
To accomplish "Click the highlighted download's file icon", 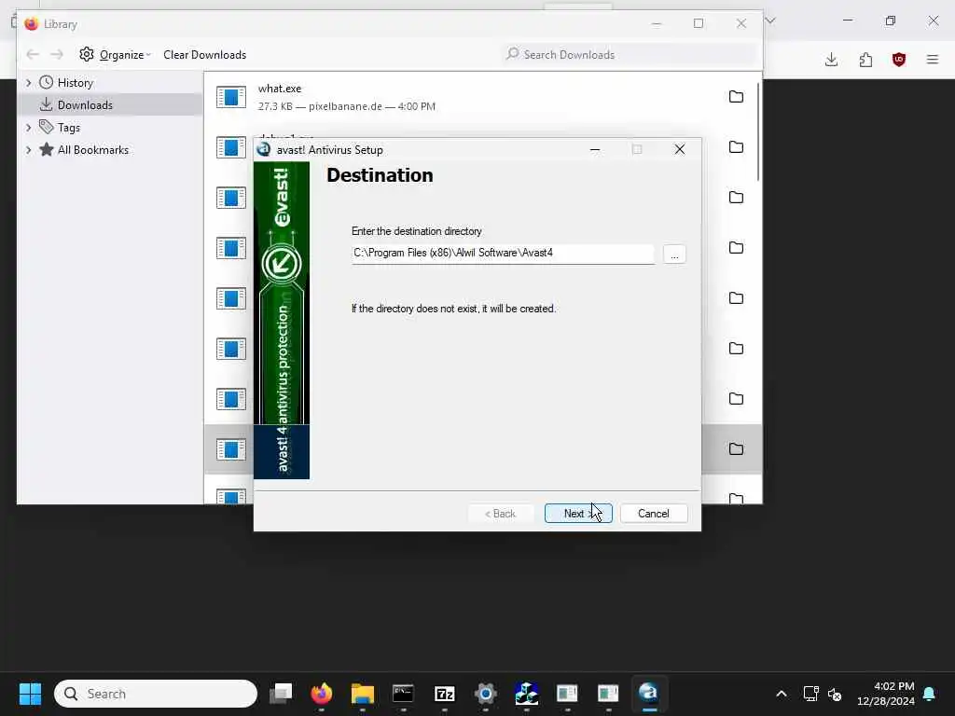I will [x=231, y=449].
